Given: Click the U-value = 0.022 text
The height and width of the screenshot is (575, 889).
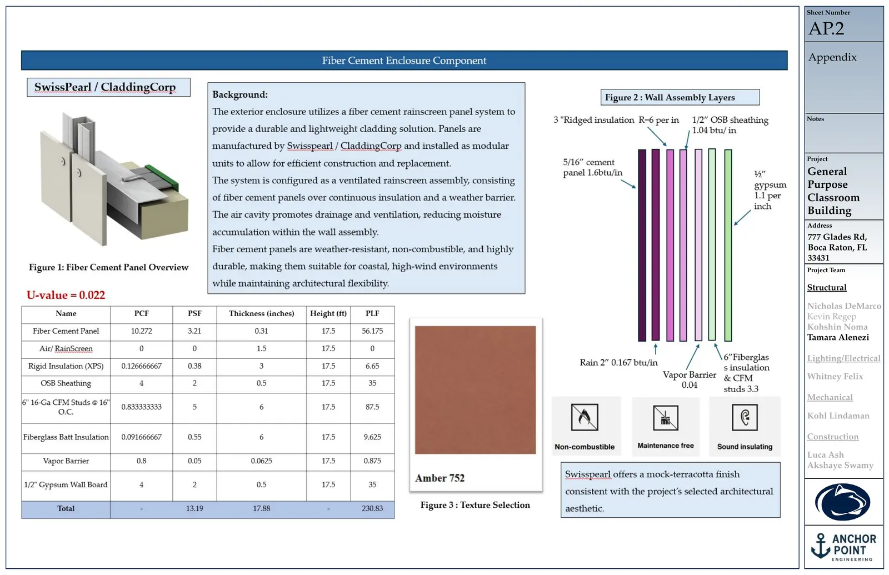Looking at the screenshot, I should click(66, 295).
